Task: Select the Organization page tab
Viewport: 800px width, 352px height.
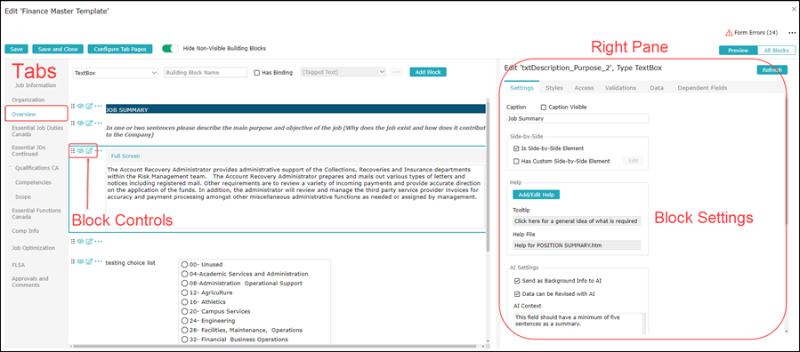Action: pyautogui.click(x=28, y=100)
